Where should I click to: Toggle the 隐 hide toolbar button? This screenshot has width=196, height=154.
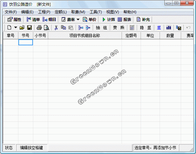point(142,27)
